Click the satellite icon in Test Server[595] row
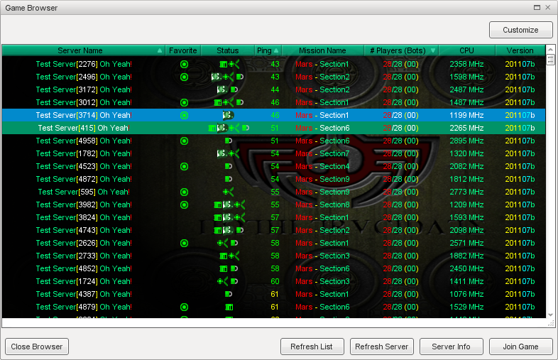 [x=228, y=192]
